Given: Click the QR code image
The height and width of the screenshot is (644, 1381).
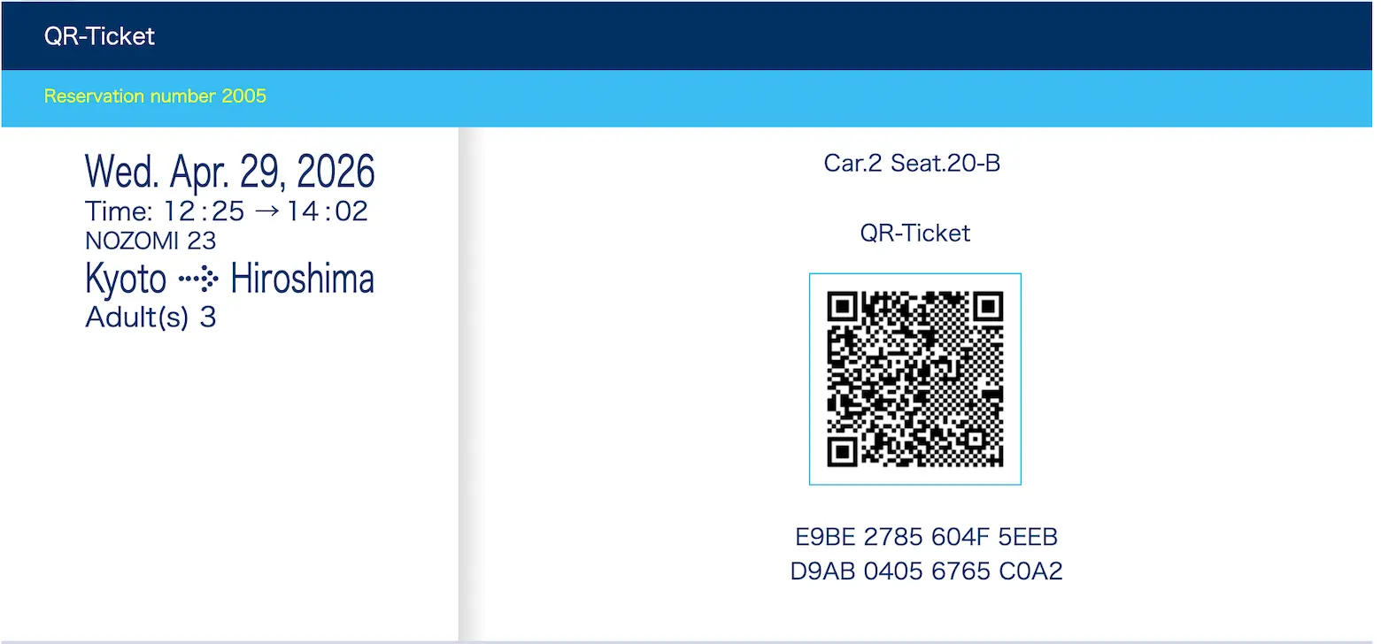Looking at the screenshot, I should pos(915,379).
